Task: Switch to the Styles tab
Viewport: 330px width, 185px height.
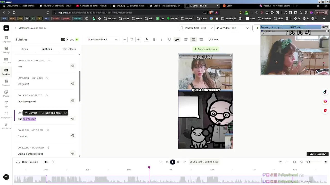Action: (x=24, y=49)
